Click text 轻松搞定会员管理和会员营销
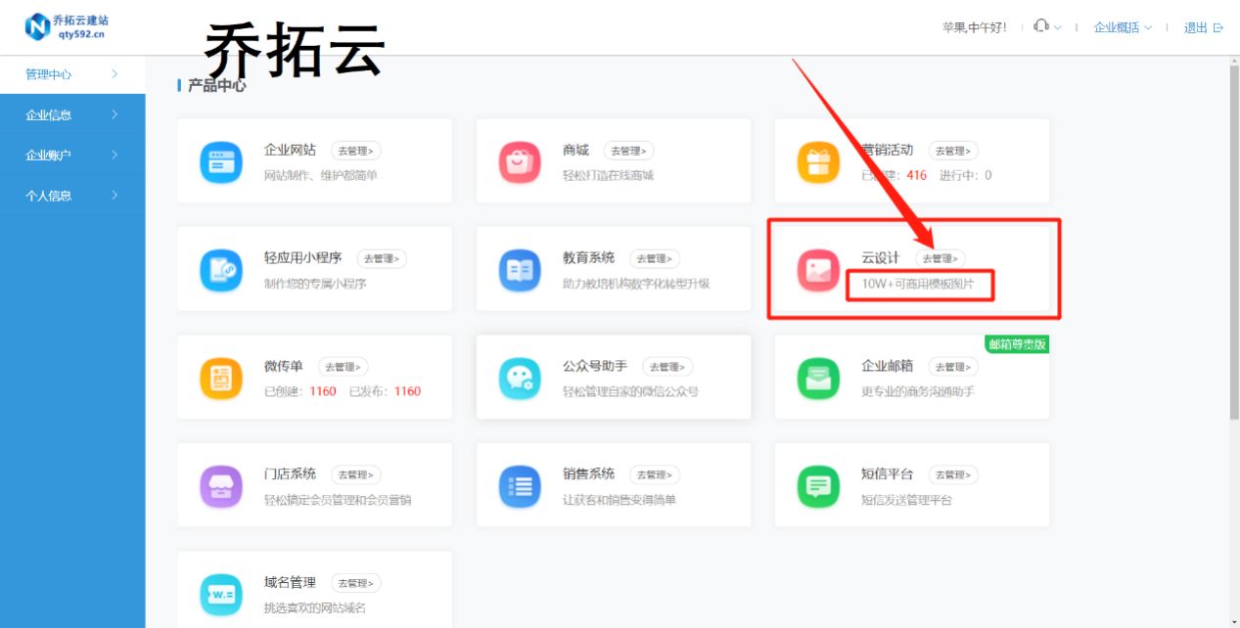This screenshot has width=1240, height=628. tap(338, 500)
